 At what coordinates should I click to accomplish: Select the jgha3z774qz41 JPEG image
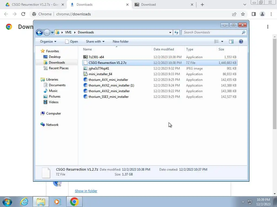[160, 68]
